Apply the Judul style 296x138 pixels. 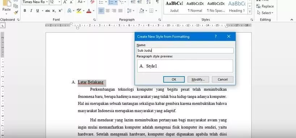coord(174,7)
